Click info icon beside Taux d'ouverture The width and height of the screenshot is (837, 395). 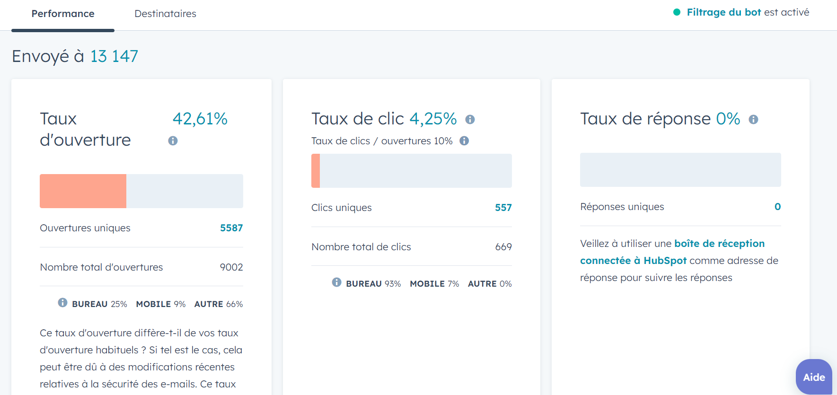[173, 141]
